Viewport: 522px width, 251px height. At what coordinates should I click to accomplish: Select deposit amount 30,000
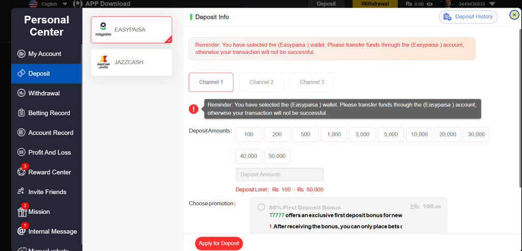pos(477,134)
